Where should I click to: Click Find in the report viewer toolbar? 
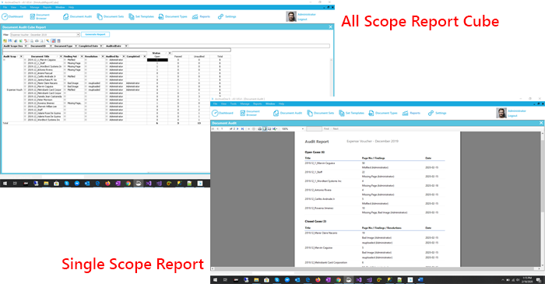pos(326,129)
